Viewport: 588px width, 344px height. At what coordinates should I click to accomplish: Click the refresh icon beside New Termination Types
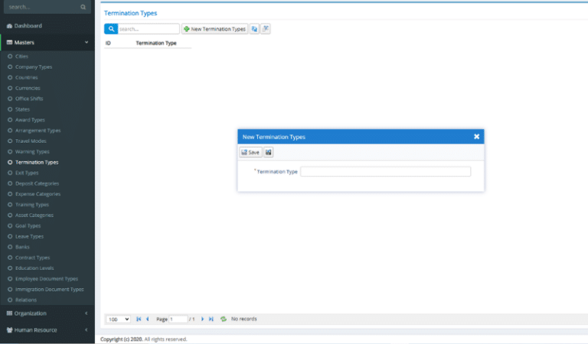(254, 29)
